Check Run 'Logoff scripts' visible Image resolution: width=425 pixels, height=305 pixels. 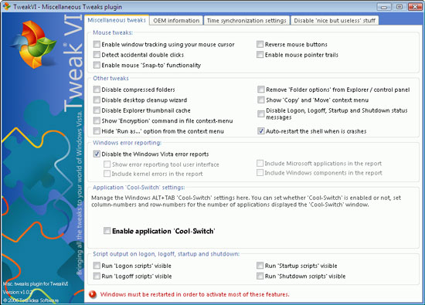point(97,276)
